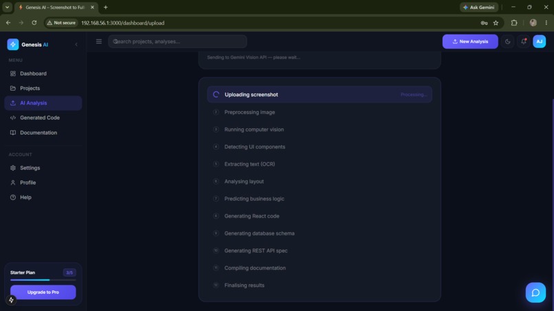This screenshot has height=311, width=554.
Task: Open the Profile page link
Action: pyautogui.click(x=43, y=183)
